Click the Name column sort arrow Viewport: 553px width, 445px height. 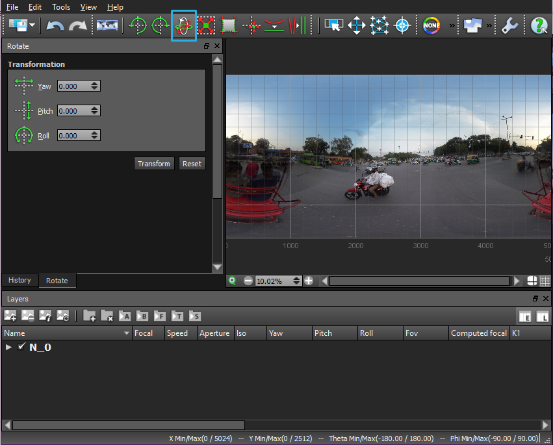pyautogui.click(x=127, y=333)
